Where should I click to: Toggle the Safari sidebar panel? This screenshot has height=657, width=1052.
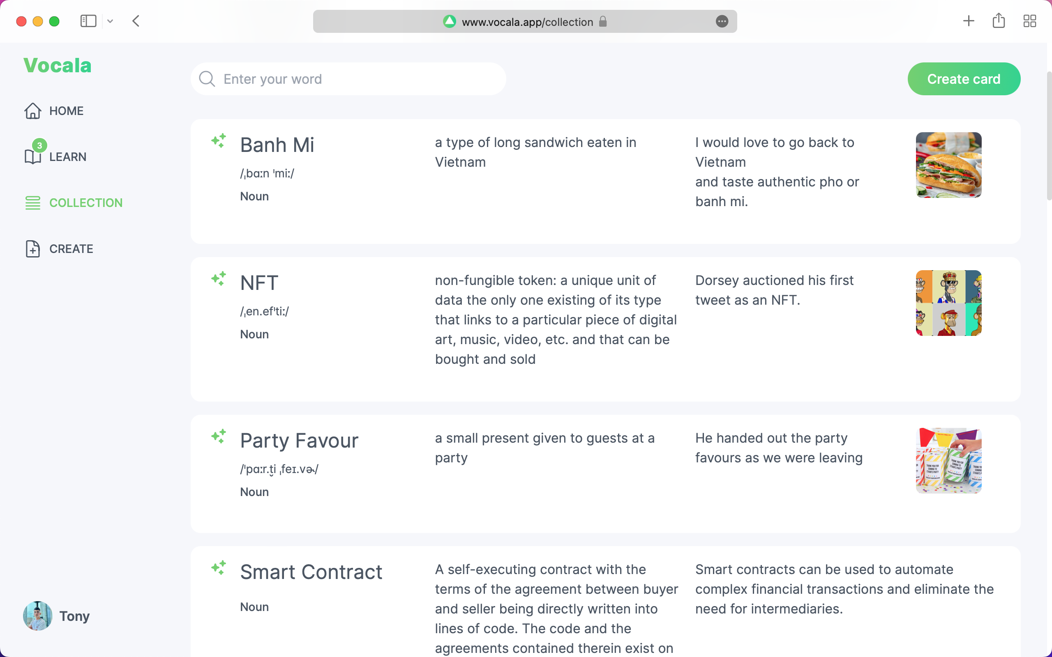(88, 21)
